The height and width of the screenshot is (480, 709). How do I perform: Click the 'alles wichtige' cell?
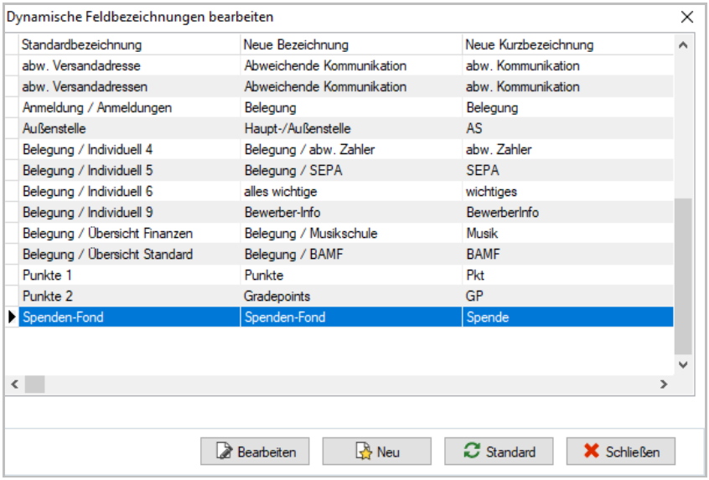[351, 191]
